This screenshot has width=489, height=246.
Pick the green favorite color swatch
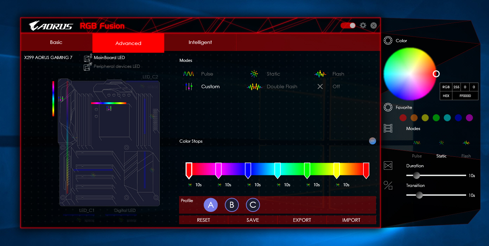click(436, 118)
